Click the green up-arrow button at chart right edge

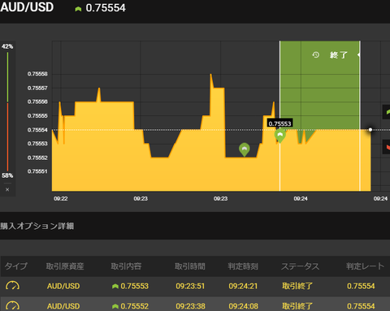point(387,112)
